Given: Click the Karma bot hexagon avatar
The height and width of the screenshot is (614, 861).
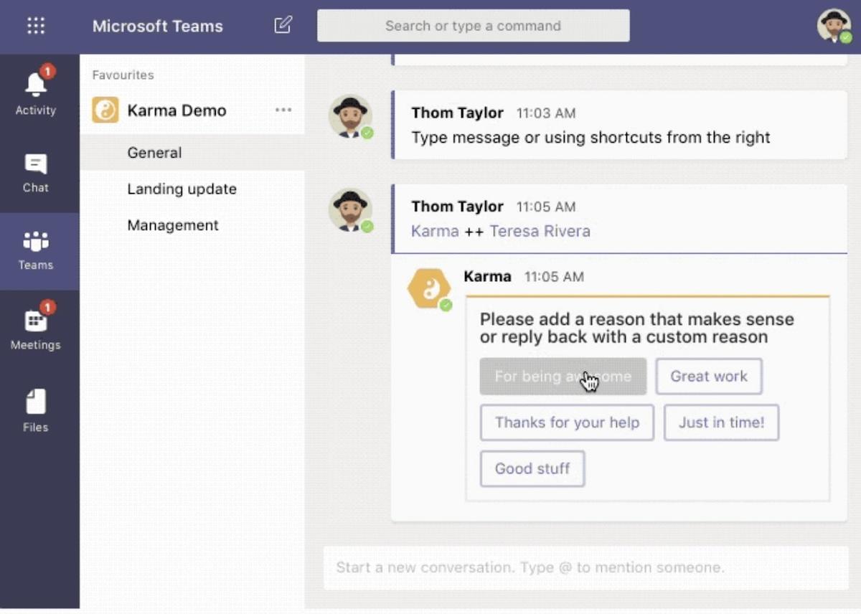Looking at the screenshot, I should [x=429, y=288].
